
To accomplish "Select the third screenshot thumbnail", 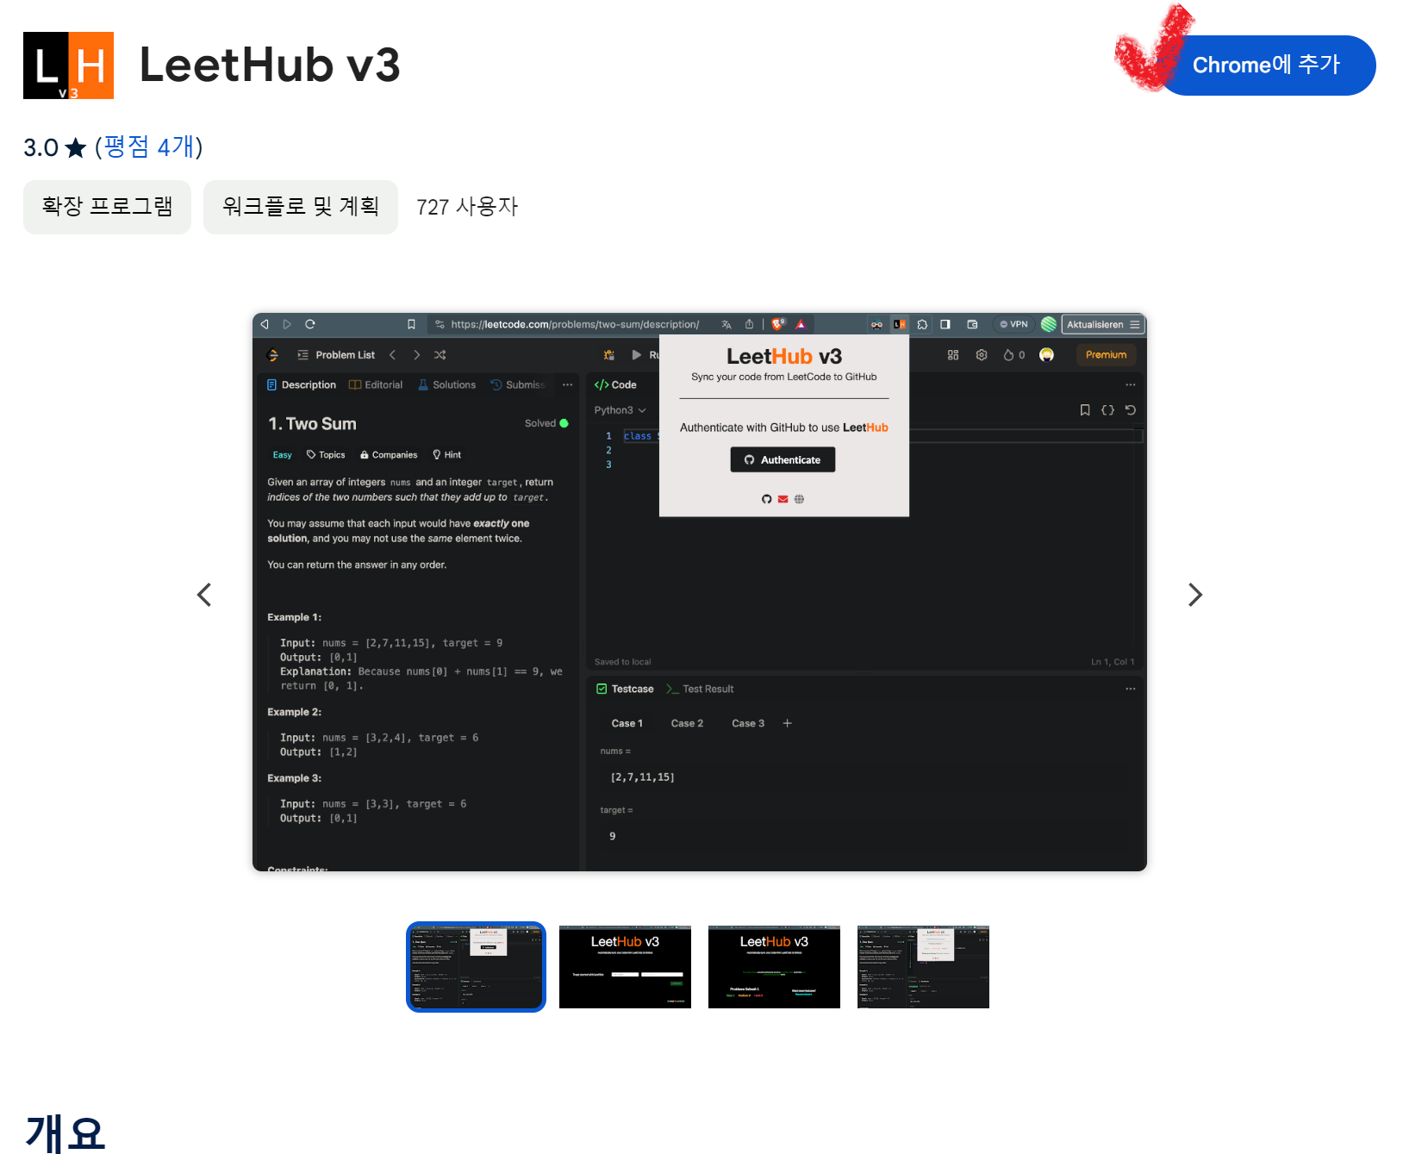I will (774, 967).
